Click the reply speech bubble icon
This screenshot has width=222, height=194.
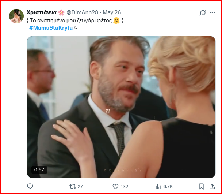30,186
